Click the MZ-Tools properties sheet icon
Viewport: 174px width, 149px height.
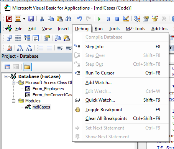47,38
